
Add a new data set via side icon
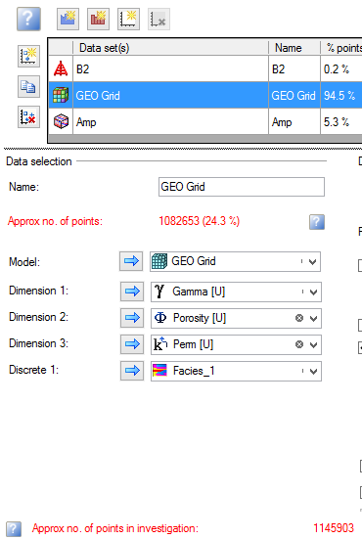click(29, 56)
